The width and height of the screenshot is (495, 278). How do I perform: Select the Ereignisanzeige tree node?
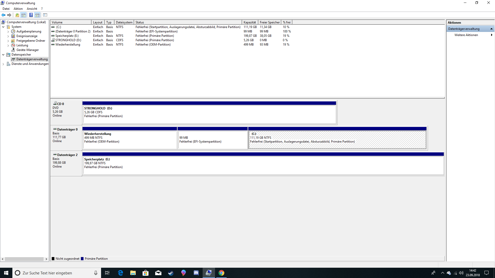(27, 36)
